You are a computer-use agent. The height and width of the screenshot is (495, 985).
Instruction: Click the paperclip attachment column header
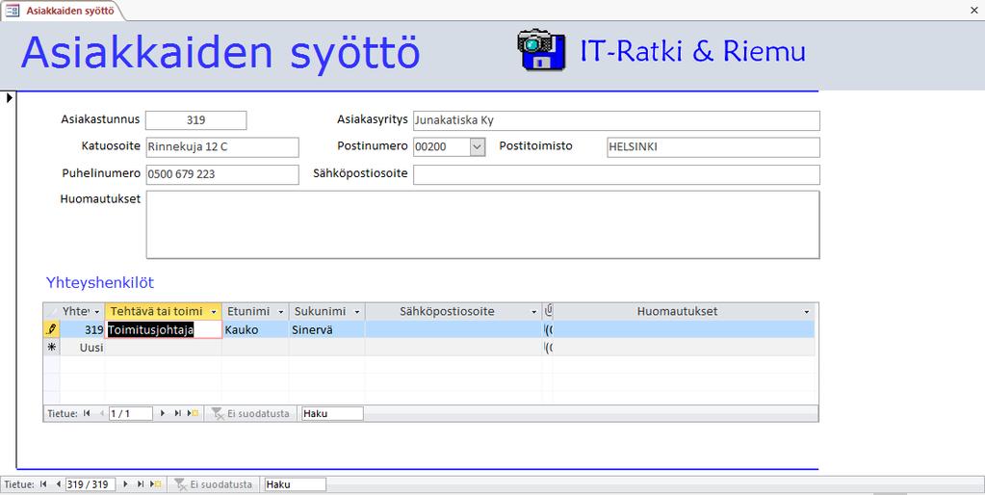(548, 311)
